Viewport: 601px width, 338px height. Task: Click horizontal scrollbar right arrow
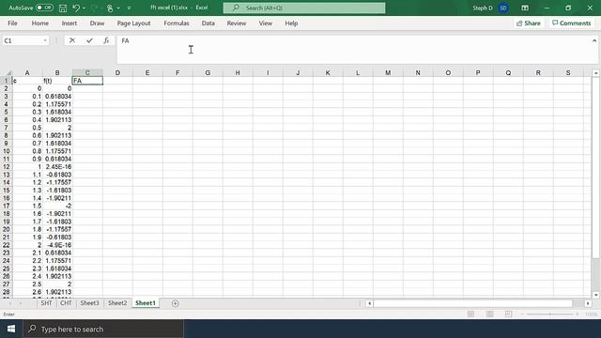click(588, 303)
